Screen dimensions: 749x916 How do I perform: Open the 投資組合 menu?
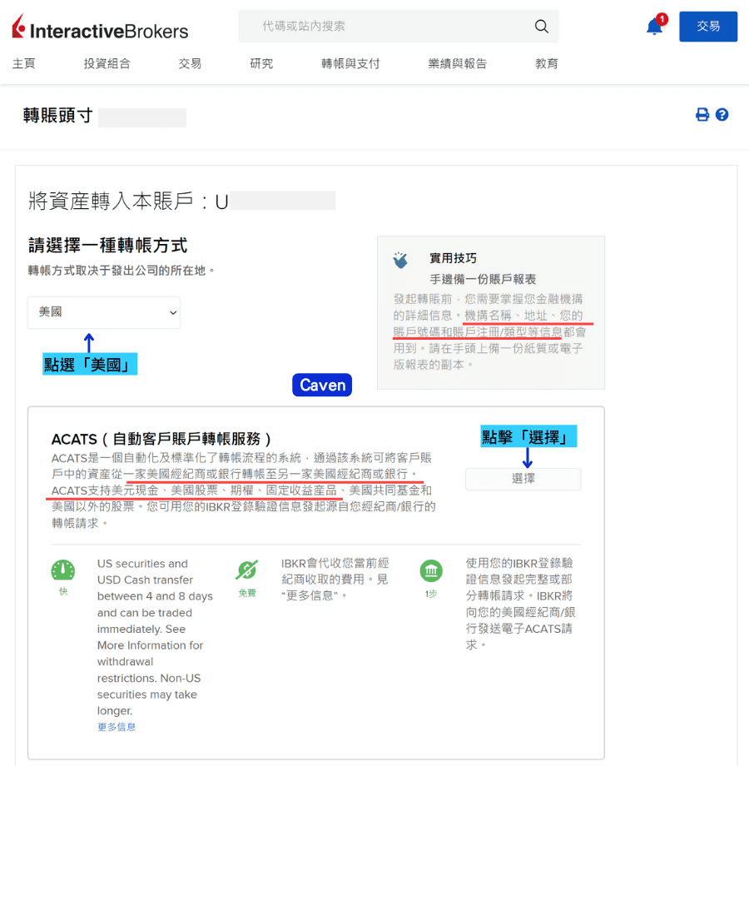coord(107,62)
